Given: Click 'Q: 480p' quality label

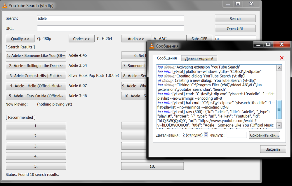Looking at the screenshot, I should 44,38.
